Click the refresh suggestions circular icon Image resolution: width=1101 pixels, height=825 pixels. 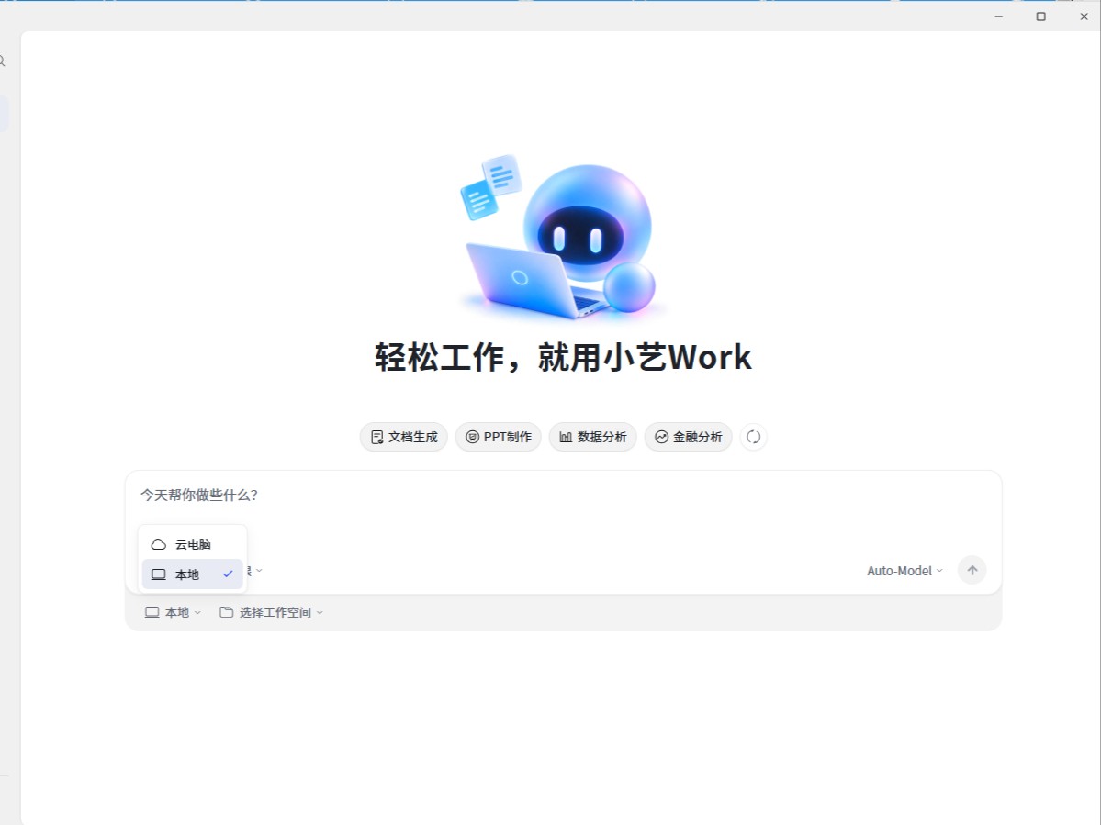tap(753, 437)
